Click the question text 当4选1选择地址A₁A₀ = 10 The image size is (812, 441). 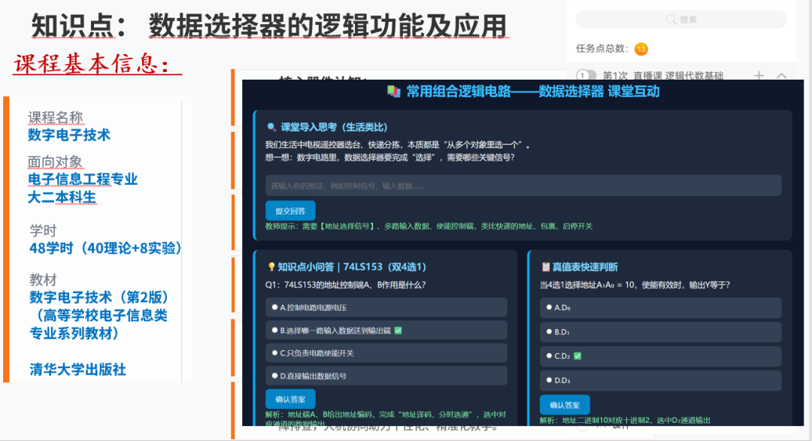click(x=635, y=285)
